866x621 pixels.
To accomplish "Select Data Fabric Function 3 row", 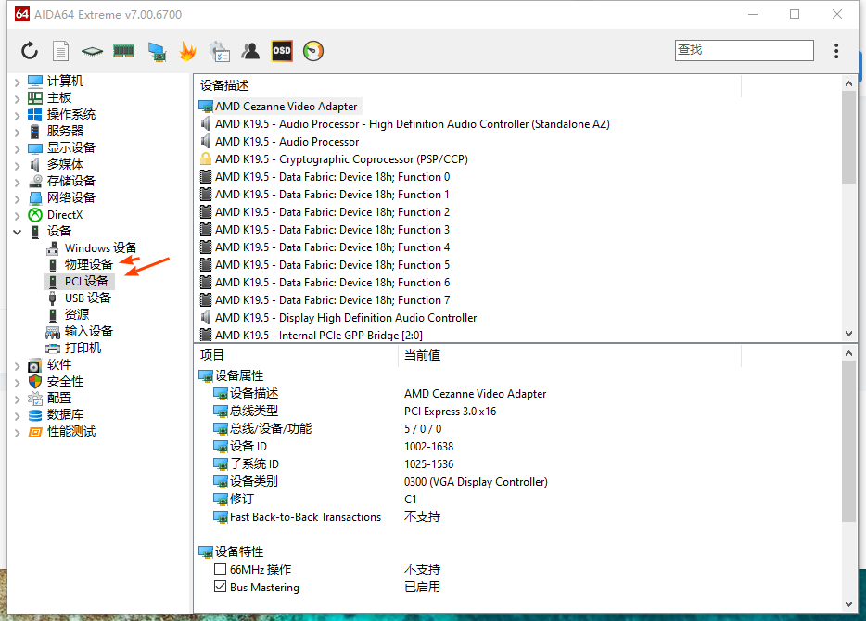I will (x=333, y=230).
